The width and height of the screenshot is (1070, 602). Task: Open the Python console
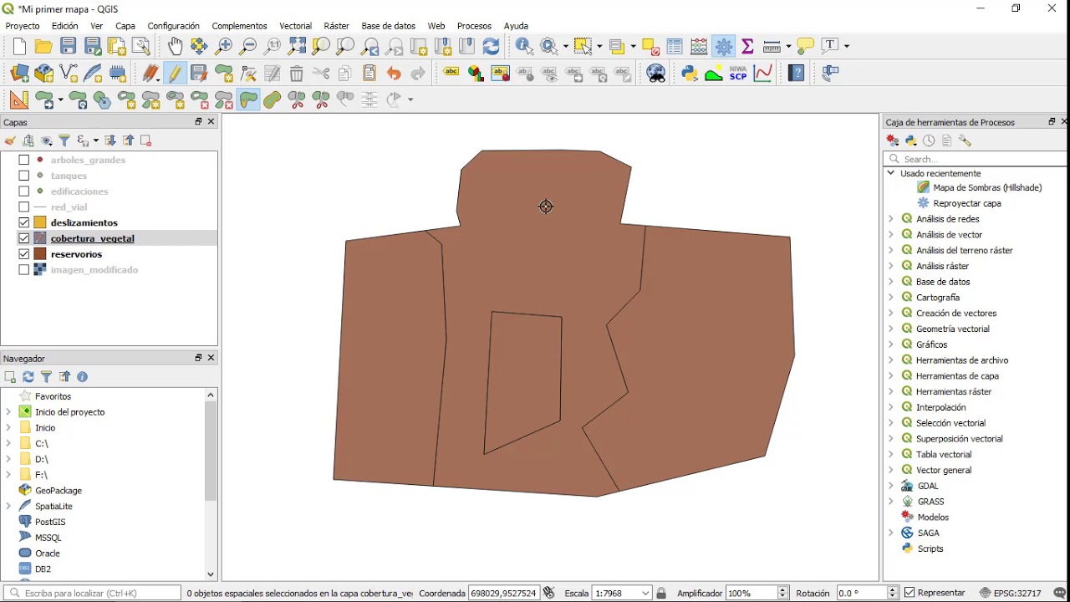click(x=690, y=74)
